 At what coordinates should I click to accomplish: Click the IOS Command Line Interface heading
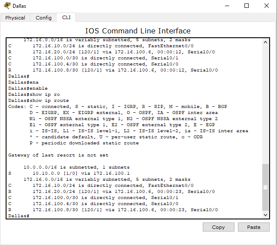tap(138, 31)
